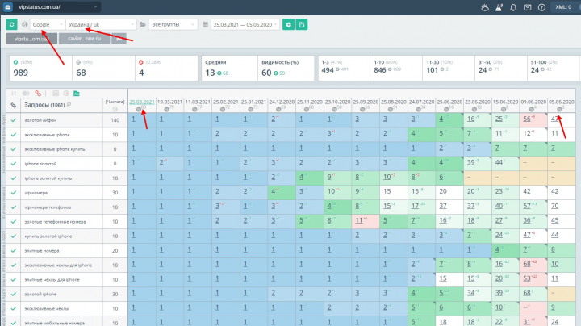Click the red icon in the 4 card
This screenshot has width=581, height=326.
[140, 62]
